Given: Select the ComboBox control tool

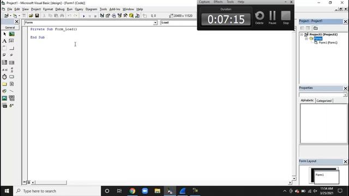Looking at the screenshot, I should click(x=4, y=63).
